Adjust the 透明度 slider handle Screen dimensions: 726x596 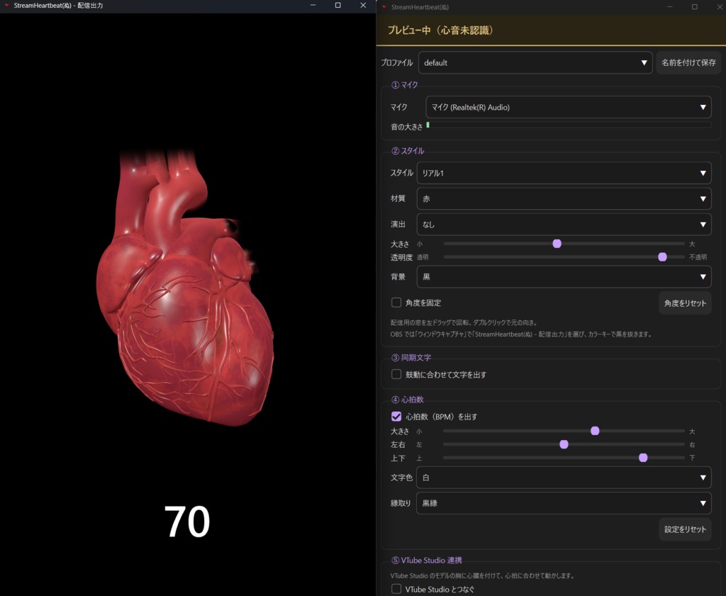point(663,257)
